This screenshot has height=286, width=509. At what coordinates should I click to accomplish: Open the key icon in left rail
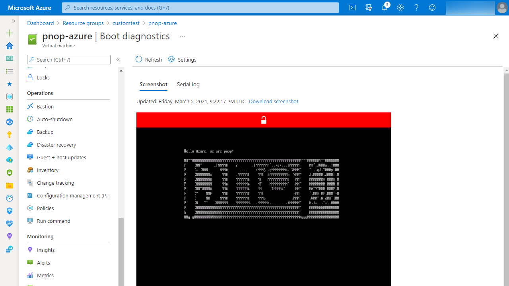[10, 135]
